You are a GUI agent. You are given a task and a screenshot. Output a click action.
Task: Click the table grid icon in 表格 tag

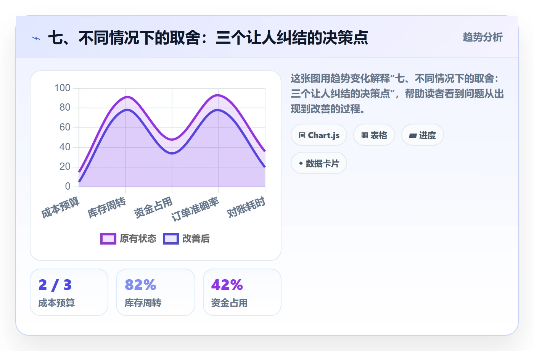click(x=365, y=135)
